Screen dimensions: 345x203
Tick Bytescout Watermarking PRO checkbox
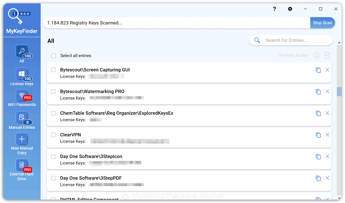(x=53, y=91)
